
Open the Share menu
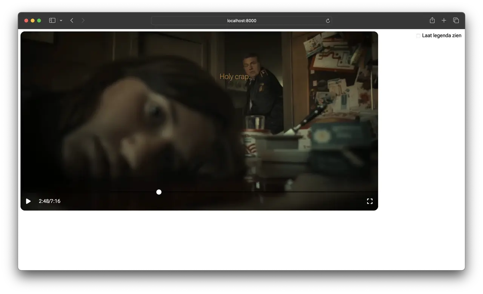[432, 20]
